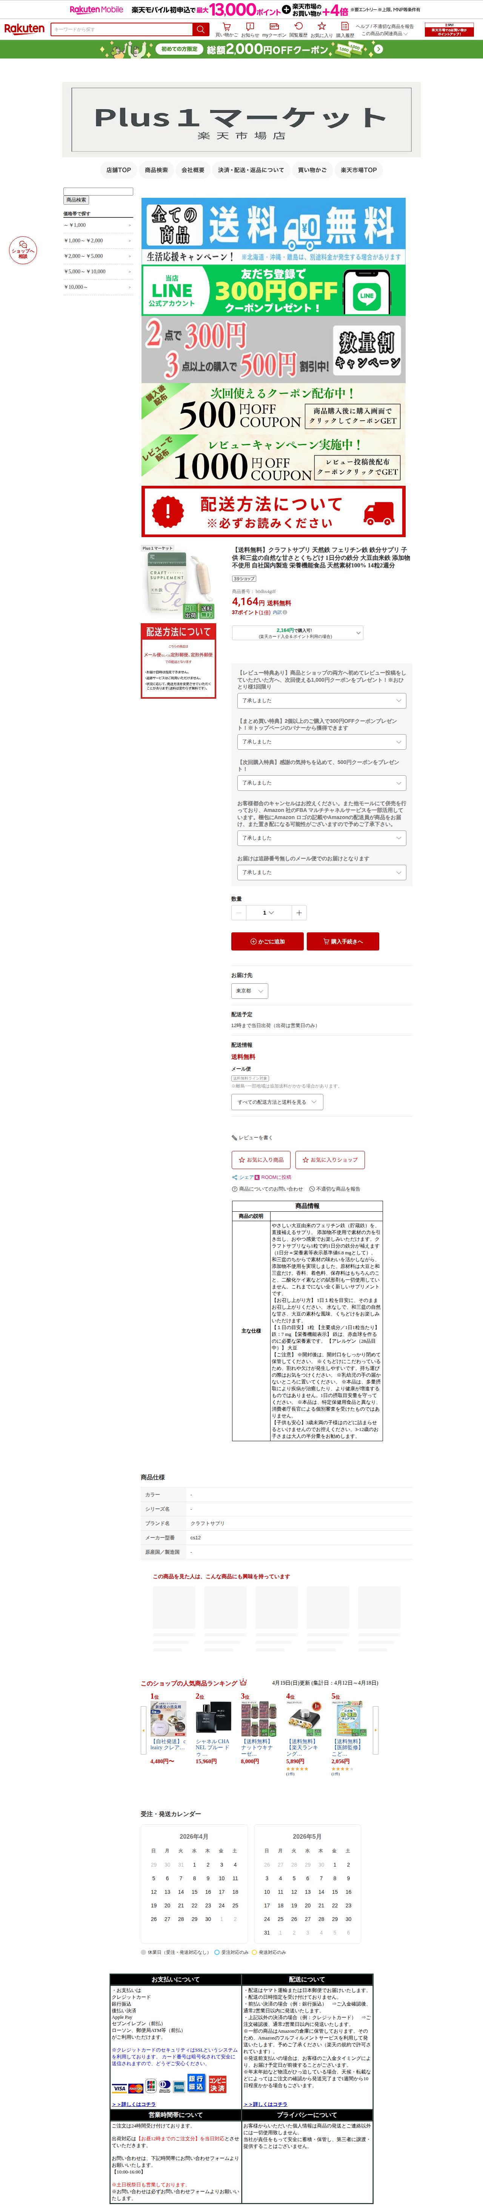Open the 2位 CHANEL ranking product thumbnail
The height and width of the screenshot is (2212, 483).
pos(213,1718)
